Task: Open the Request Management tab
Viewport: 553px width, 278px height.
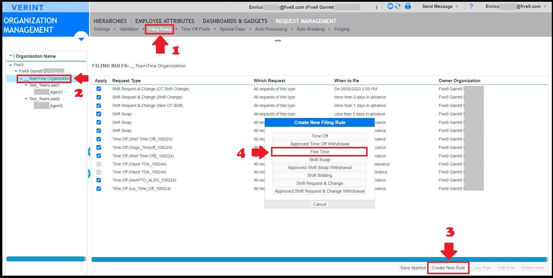Action: click(306, 21)
